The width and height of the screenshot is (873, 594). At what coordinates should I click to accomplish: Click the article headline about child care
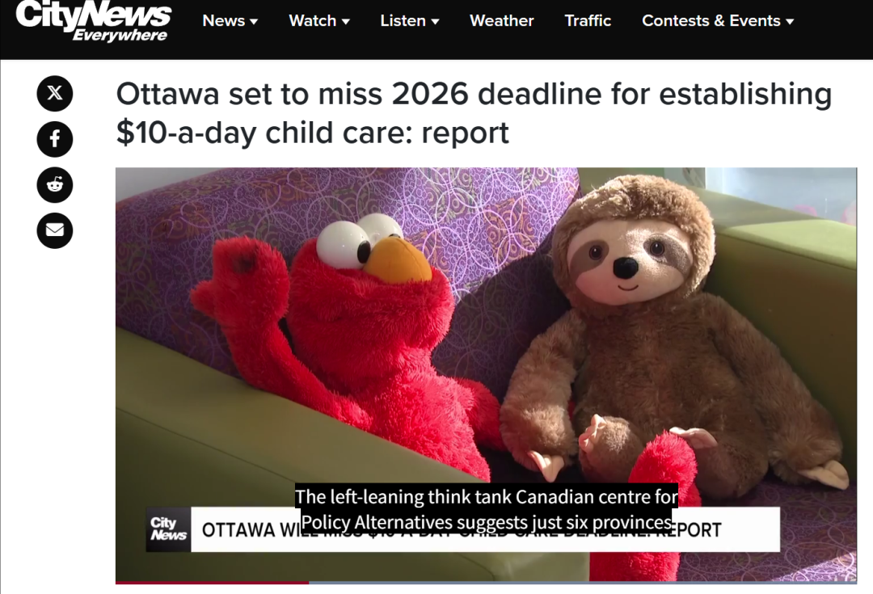[474, 113]
